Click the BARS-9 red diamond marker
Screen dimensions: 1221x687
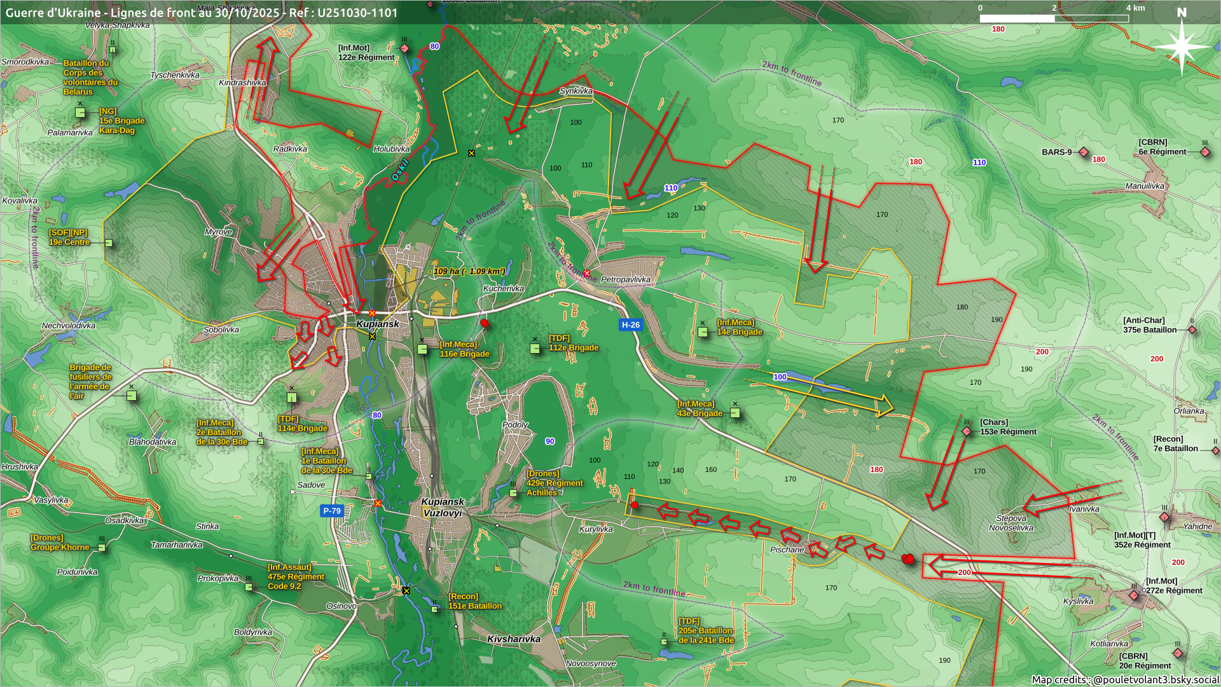[x=1084, y=153]
